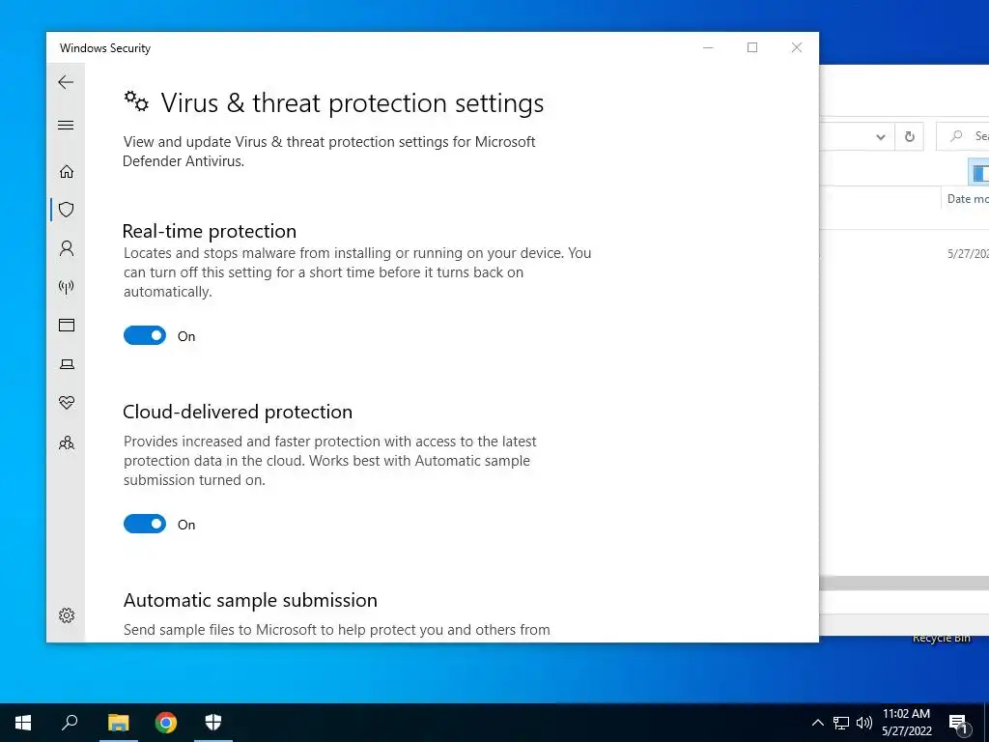Minimize the Windows Security window
This screenshot has height=742, width=989.
point(708,47)
